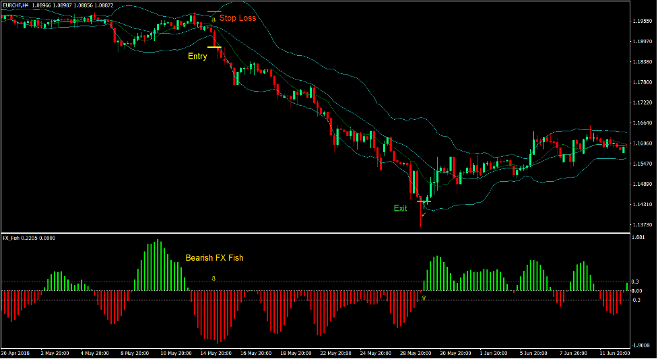Click the down arrow icon near Bearish FX Fish
Screen dimensions: 658x359
[213, 278]
